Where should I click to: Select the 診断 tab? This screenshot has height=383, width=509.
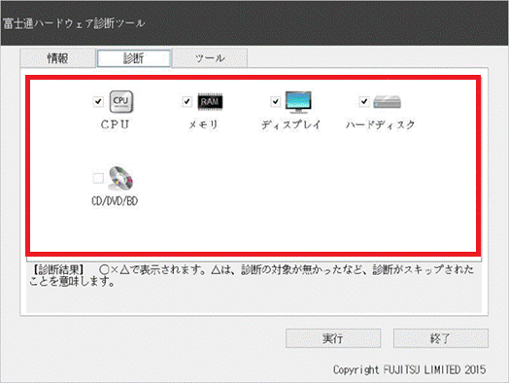[134, 58]
